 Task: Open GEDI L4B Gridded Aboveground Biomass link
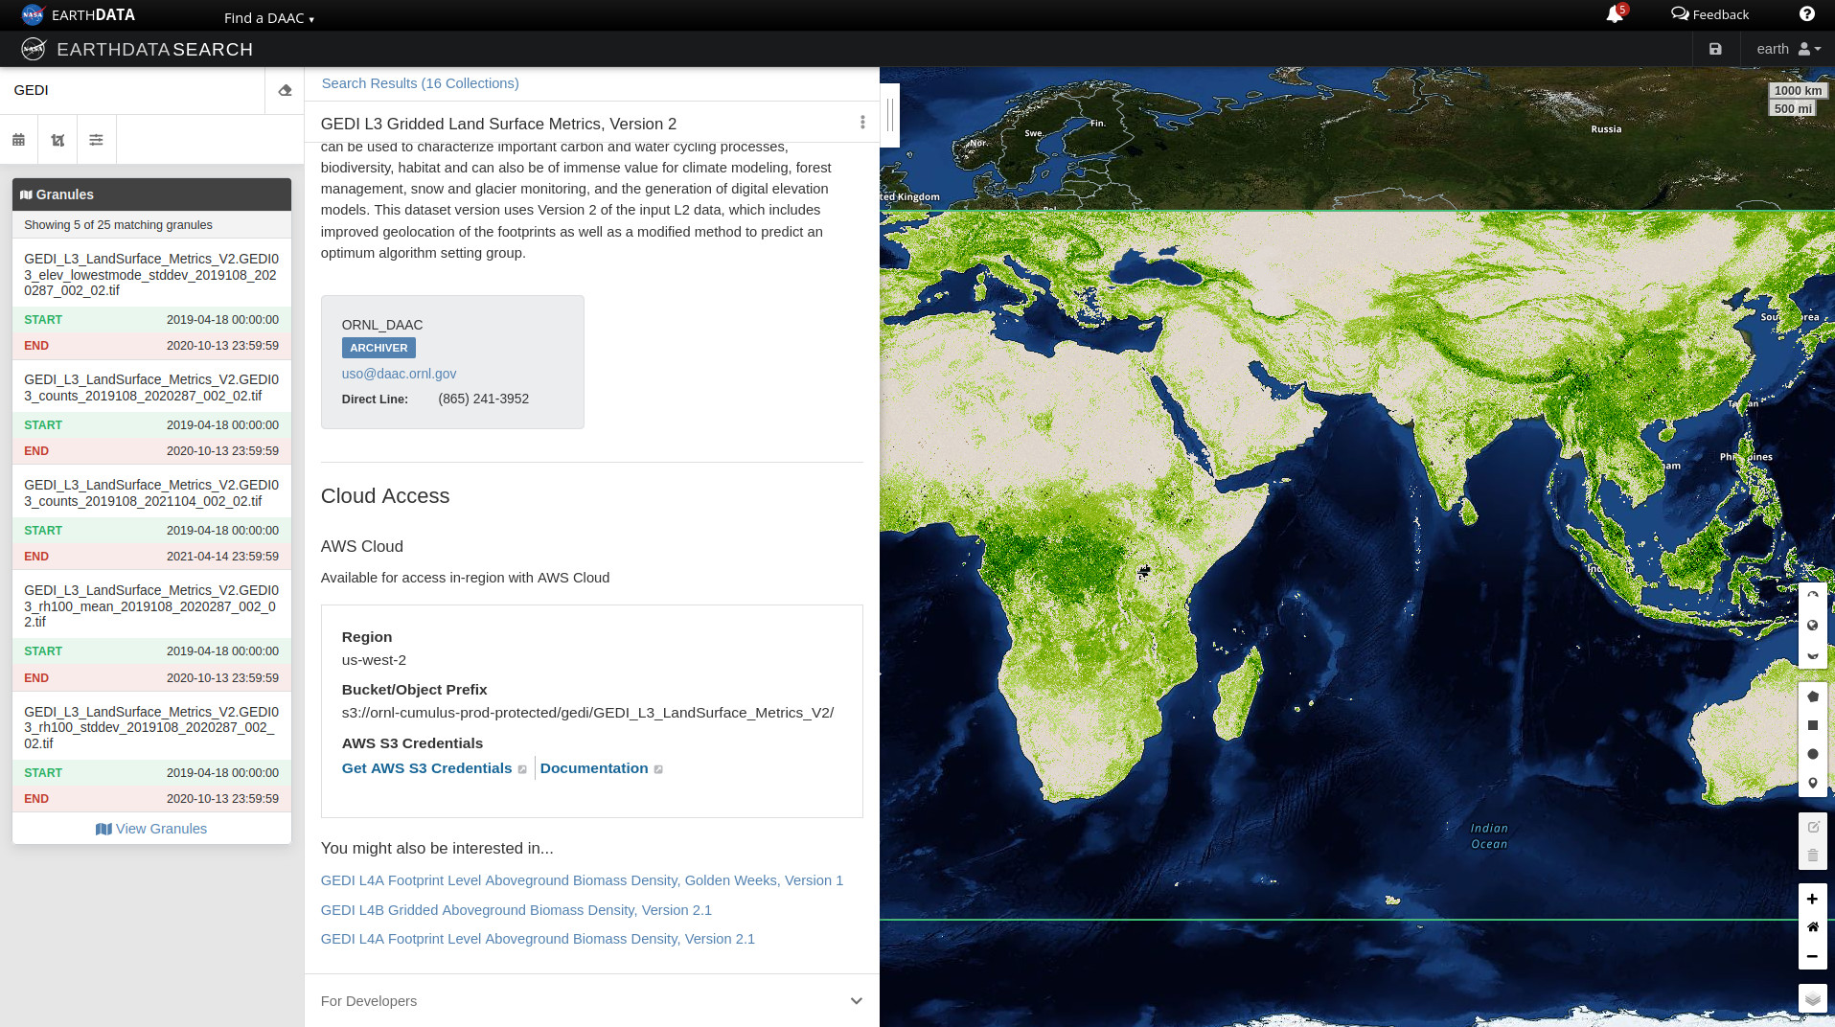(x=516, y=910)
